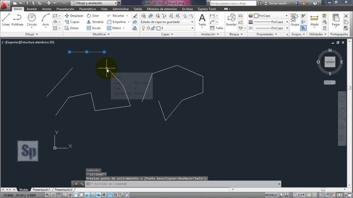
Task: Click the ViewCube top face
Action: [330, 62]
